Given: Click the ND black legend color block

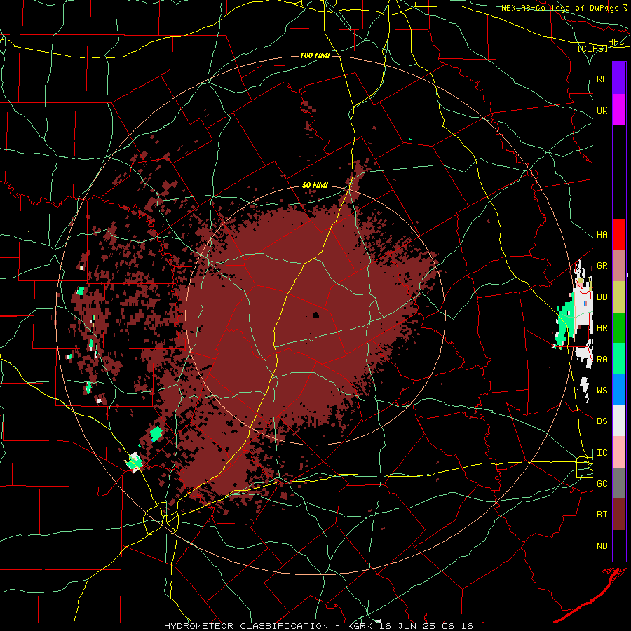Looking at the screenshot, I should point(619,545).
